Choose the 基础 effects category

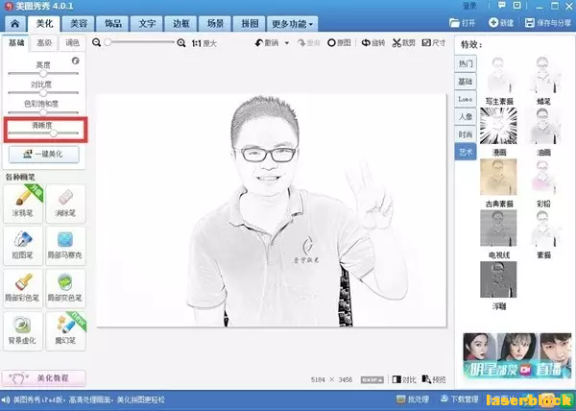[466, 82]
